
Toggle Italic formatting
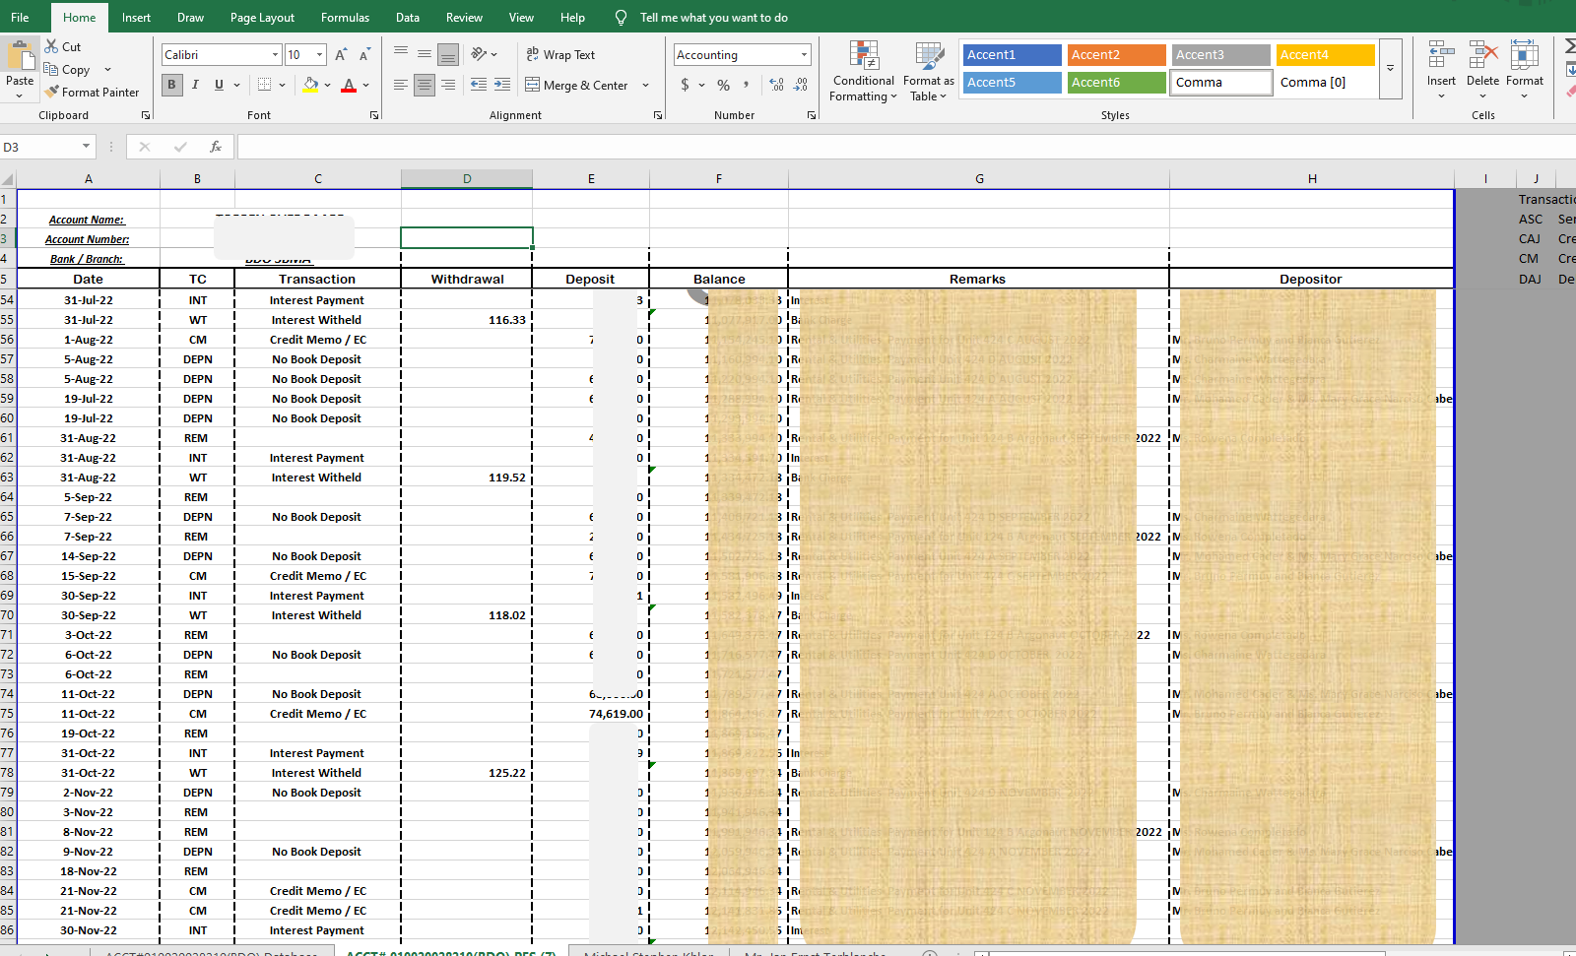[x=195, y=85]
